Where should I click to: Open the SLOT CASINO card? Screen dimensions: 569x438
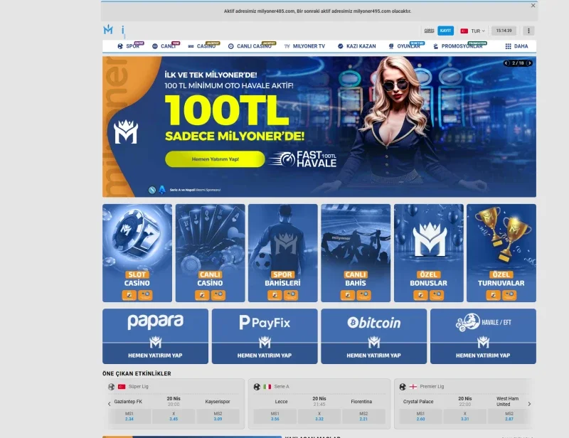coord(137,253)
